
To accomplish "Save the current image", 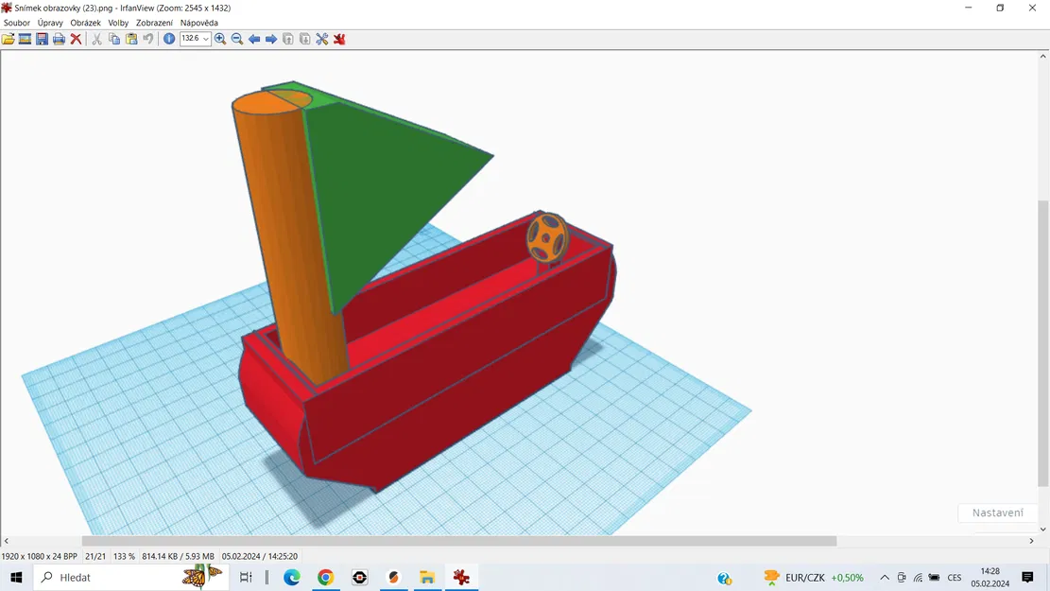I will [42, 39].
